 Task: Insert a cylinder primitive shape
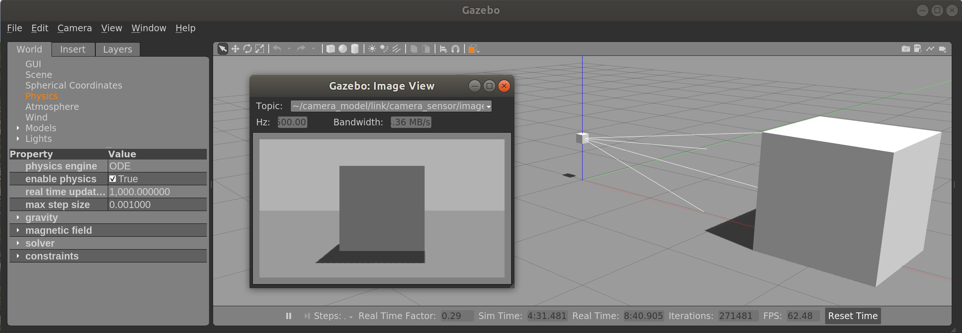(x=355, y=49)
